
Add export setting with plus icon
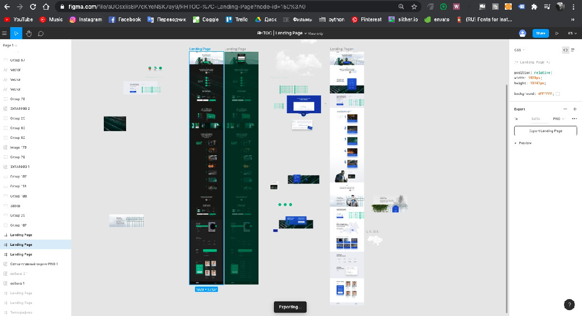(x=575, y=109)
